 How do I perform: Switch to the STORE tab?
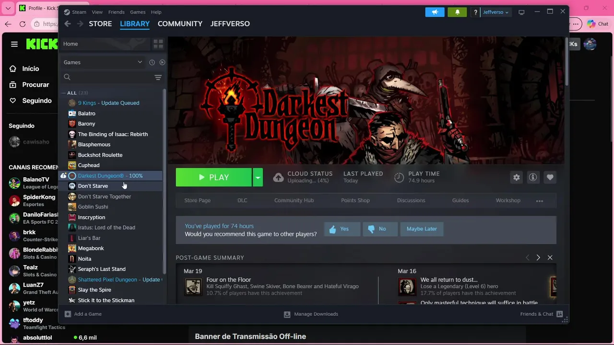pos(100,23)
